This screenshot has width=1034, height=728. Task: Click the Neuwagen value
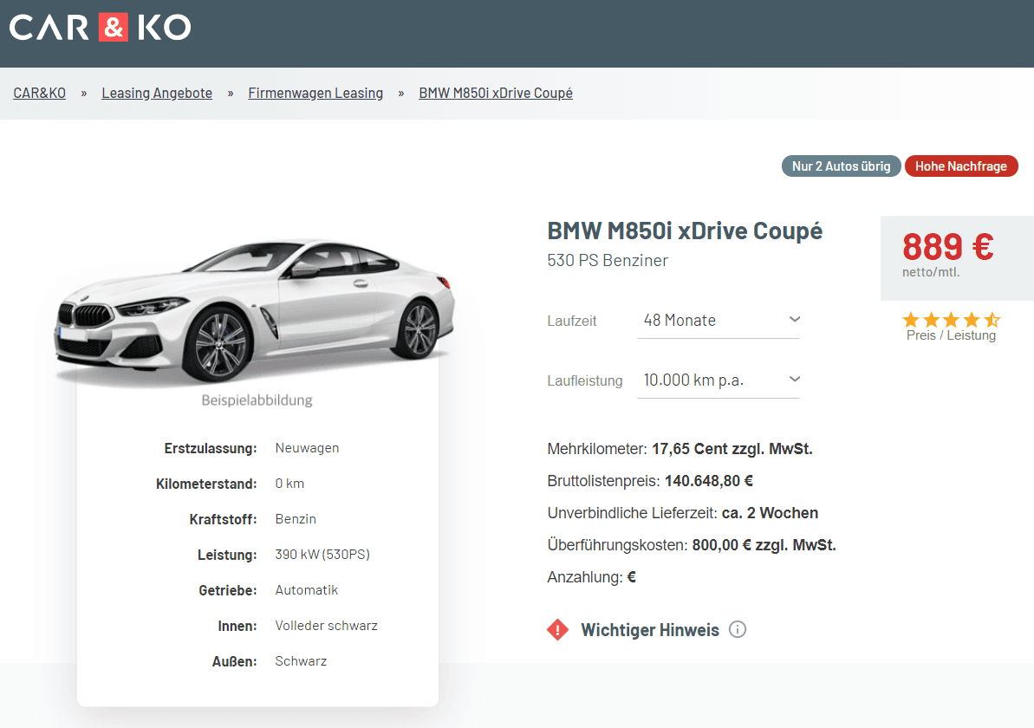point(308,448)
